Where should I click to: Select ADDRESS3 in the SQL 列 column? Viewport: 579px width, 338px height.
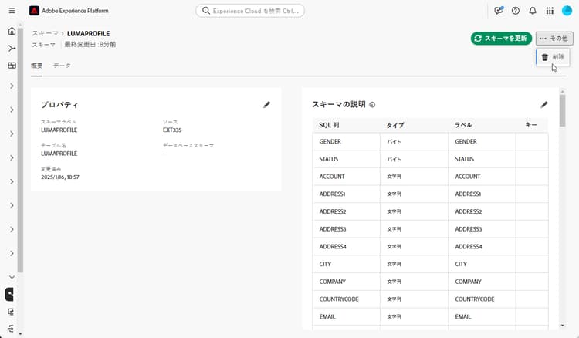333,229
